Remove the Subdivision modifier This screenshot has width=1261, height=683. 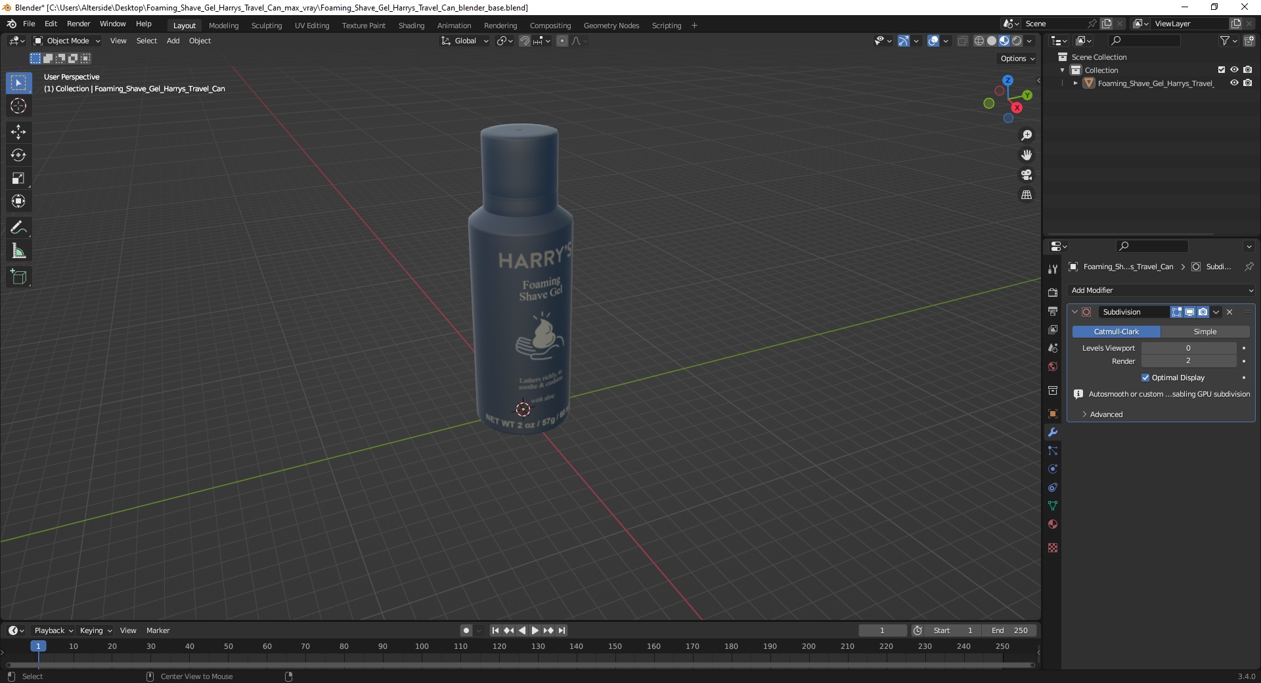(1229, 312)
